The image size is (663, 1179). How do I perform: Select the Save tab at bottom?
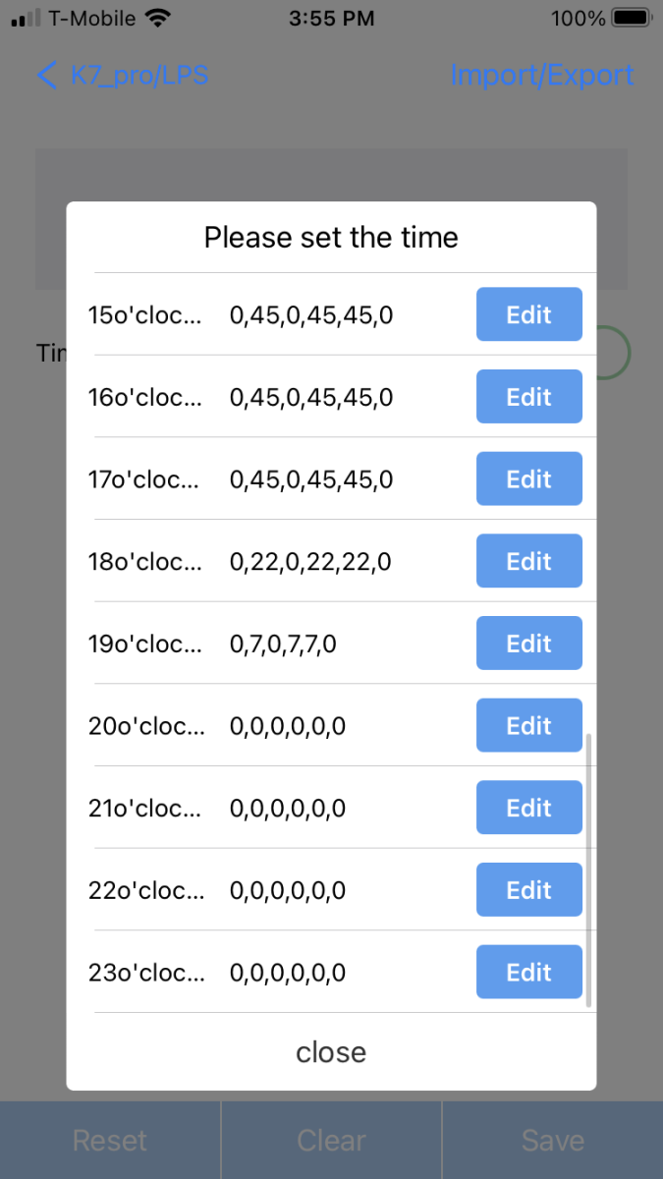pyautogui.click(x=553, y=1141)
